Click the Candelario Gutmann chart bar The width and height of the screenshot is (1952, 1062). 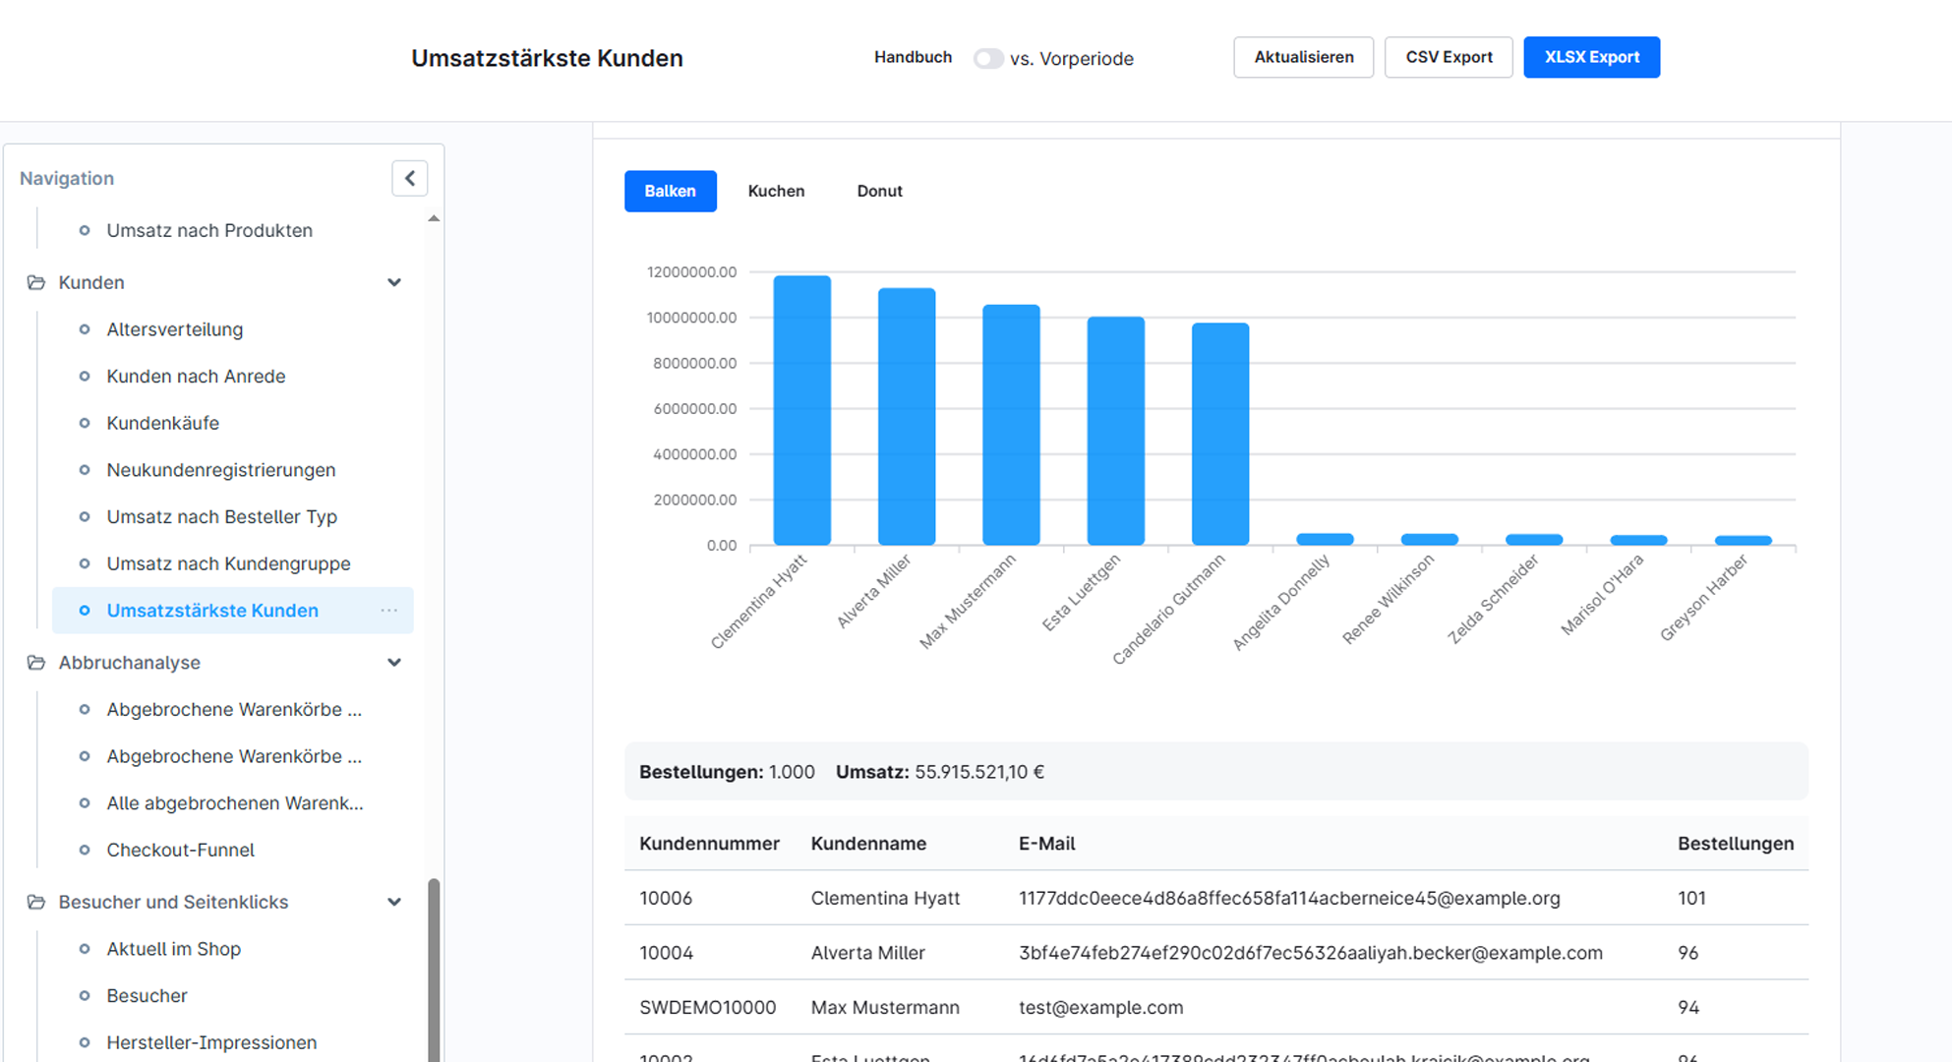pyautogui.click(x=1220, y=434)
